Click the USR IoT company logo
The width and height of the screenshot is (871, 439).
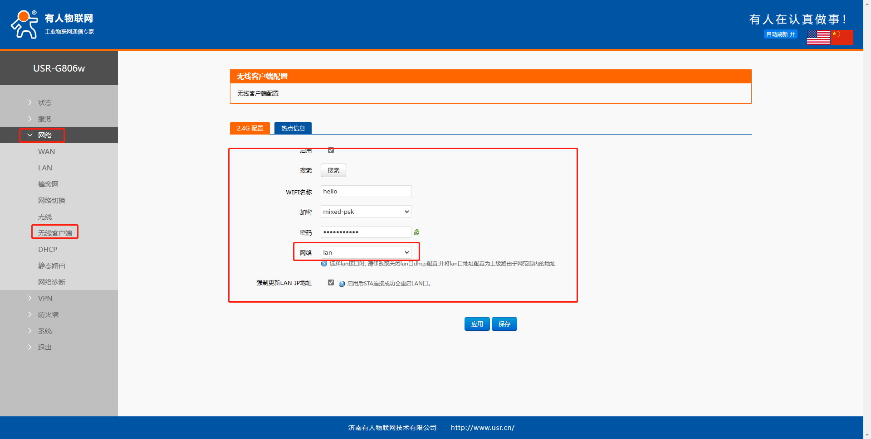[x=52, y=24]
